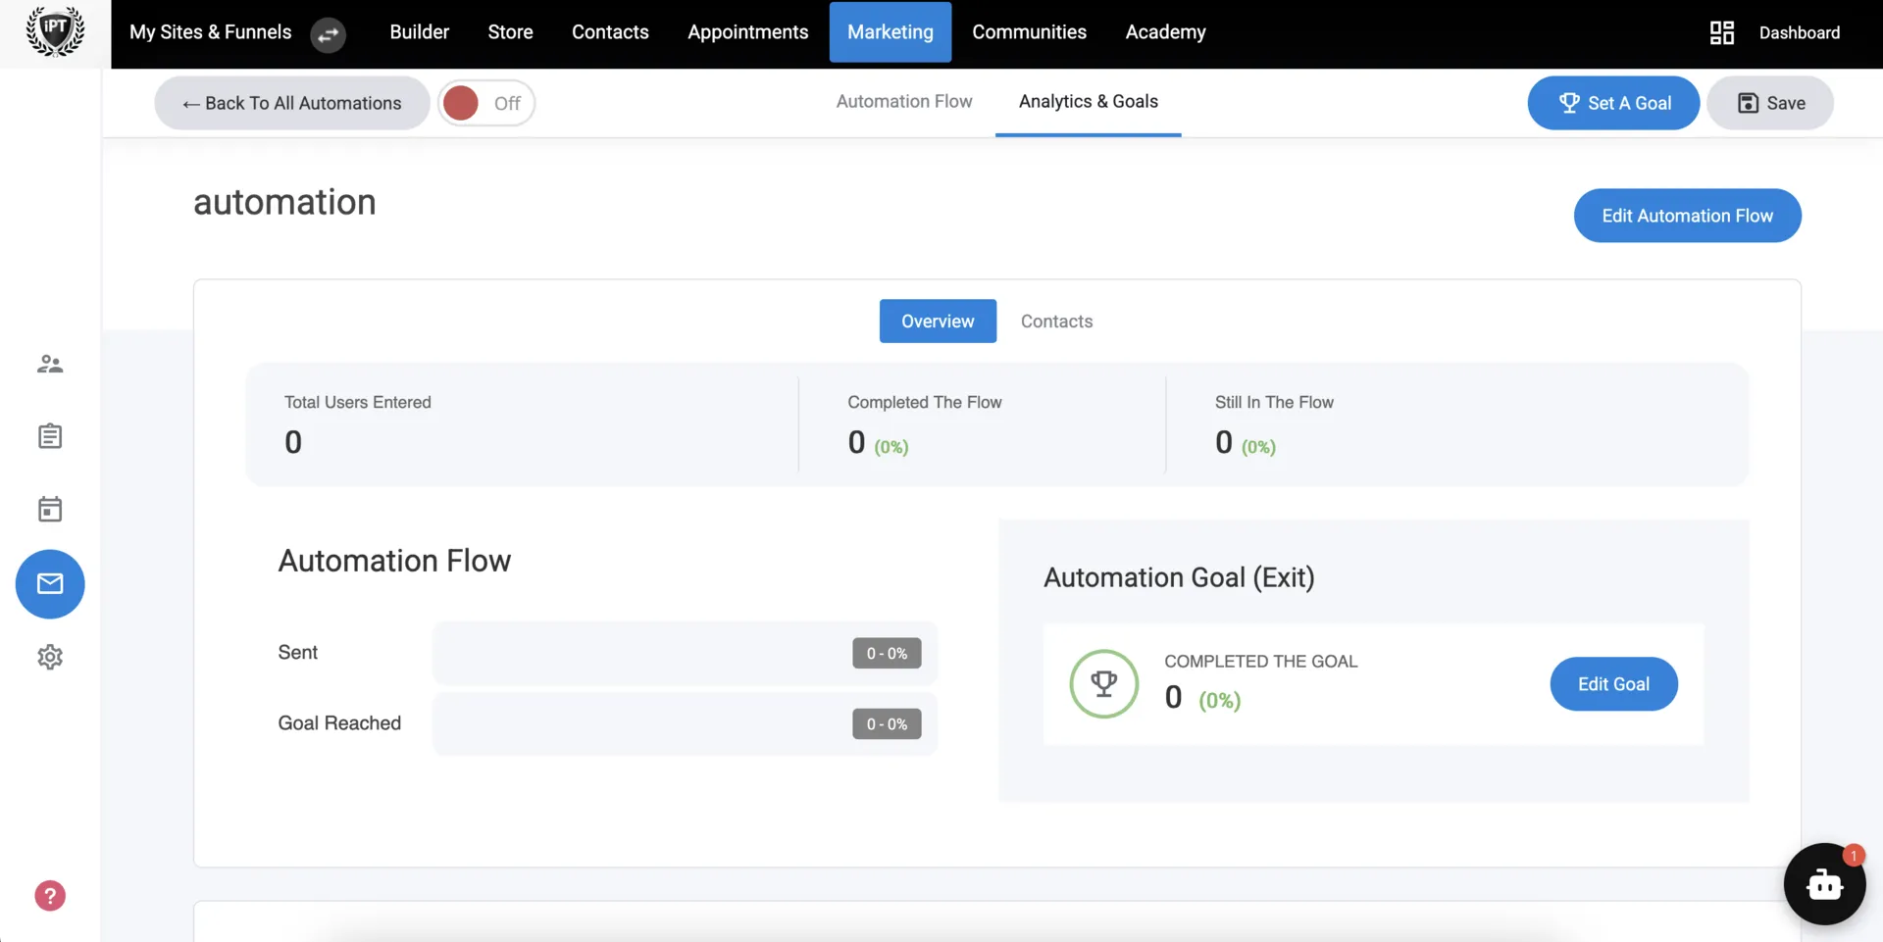1883x942 pixels.
Task: Click the Goal Reached progress bar
Action: click(x=685, y=724)
